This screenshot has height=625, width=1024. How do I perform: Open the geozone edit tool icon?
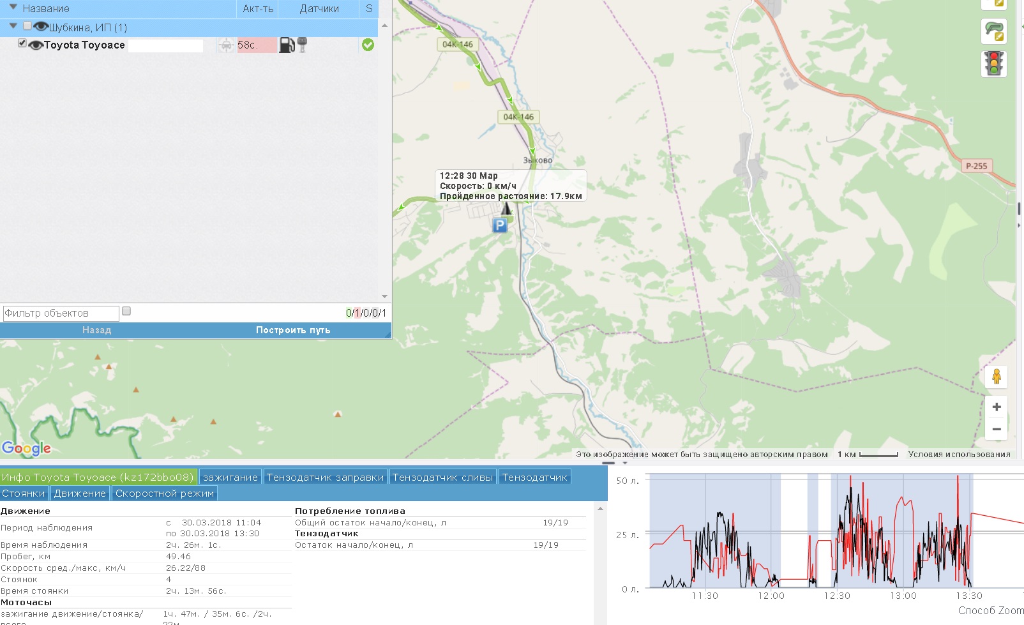993,31
